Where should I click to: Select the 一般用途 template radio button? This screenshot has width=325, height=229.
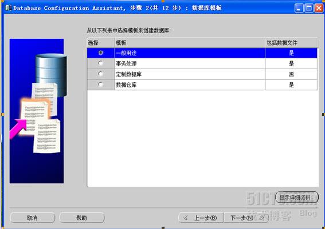tap(101, 53)
